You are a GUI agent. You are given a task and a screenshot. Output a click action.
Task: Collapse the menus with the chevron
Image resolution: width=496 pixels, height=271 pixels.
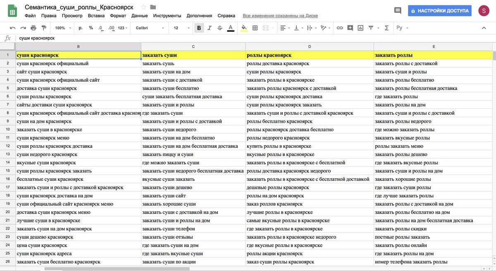coord(484,28)
